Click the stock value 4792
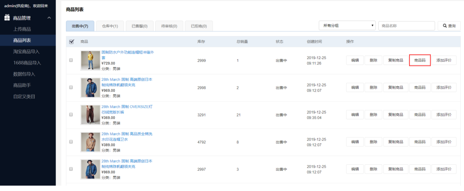The width and height of the screenshot is (464, 191). pyautogui.click(x=202, y=142)
